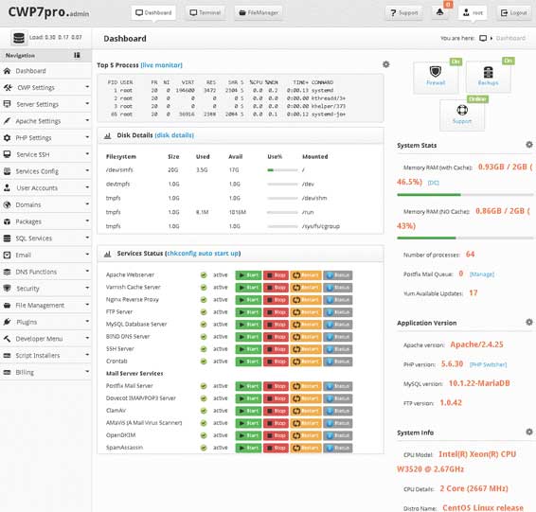The height and width of the screenshot is (512, 536).
Task: Click the PHP Settings gear icon
Action: [x=7, y=137]
